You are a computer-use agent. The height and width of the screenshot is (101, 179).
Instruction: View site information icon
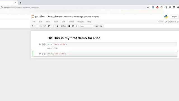click(x=2, y=7)
